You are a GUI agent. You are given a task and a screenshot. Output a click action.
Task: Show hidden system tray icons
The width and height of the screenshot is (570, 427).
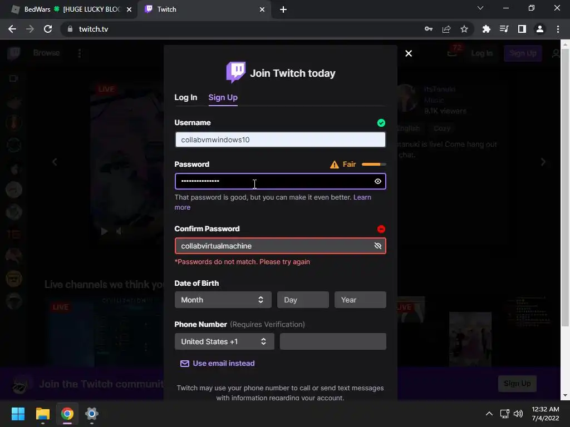tap(489, 414)
